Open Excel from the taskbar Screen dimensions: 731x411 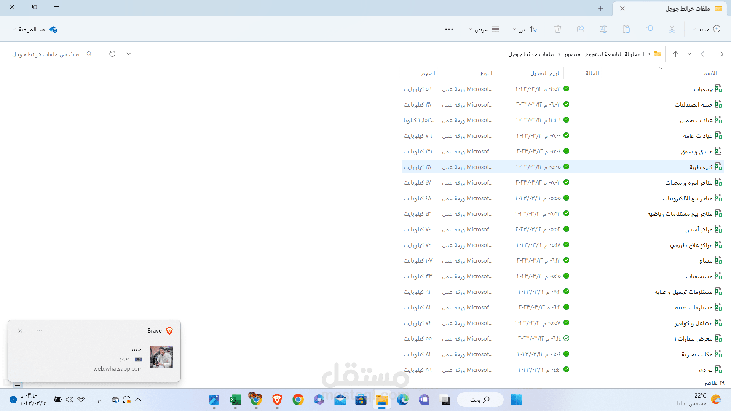click(235, 400)
